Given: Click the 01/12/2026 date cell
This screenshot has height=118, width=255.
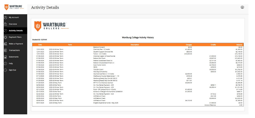Looking at the screenshot, I should [x=40, y=76].
